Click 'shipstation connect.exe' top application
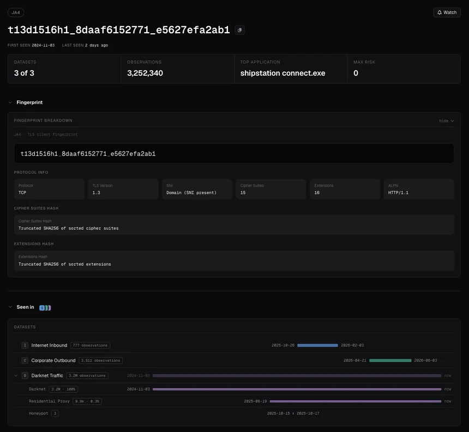 (282, 73)
